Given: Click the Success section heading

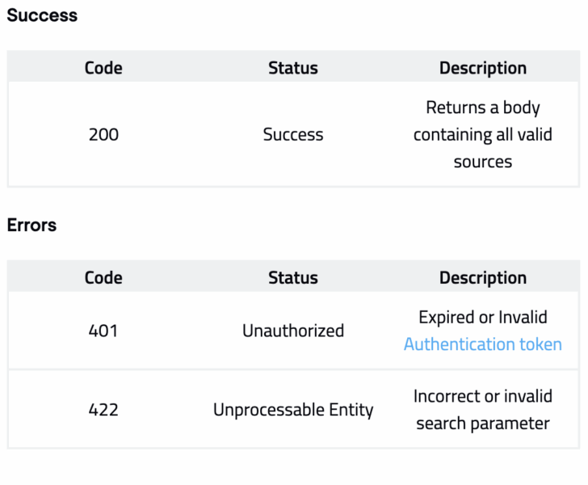Looking at the screenshot, I should pos(42,15).
